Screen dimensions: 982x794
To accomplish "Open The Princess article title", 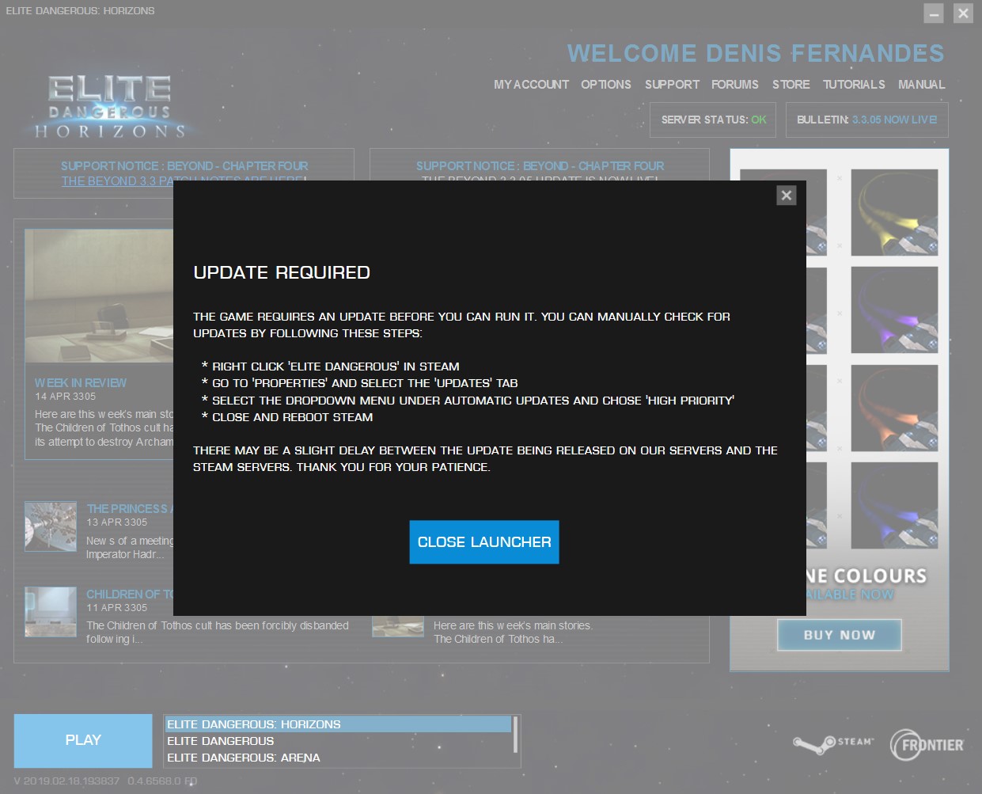I will click(129, 509).
